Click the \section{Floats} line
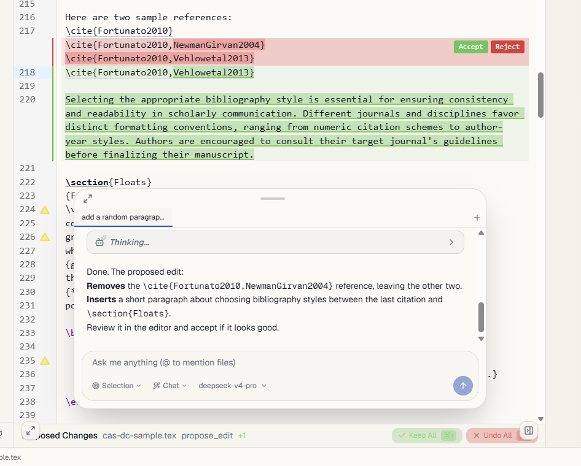This screenshot has width=581, height=466. click(x=109, y=182)
